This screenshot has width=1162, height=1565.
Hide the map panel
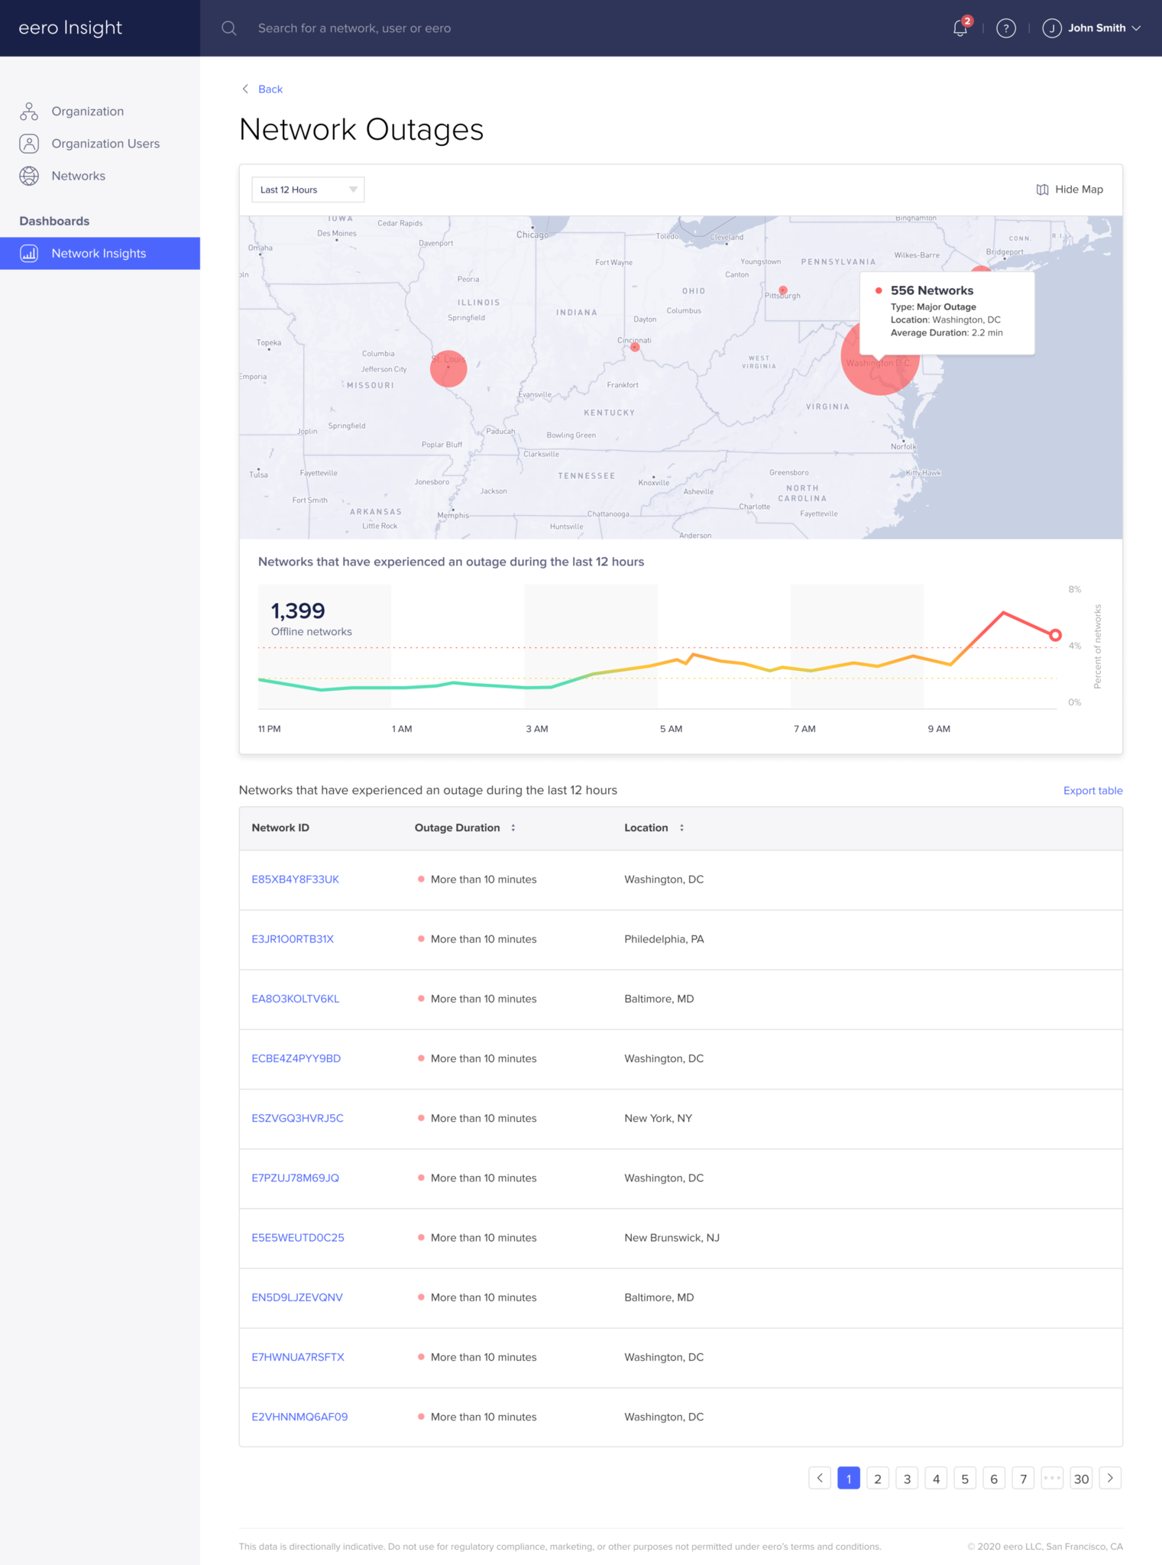[1070, 190]
